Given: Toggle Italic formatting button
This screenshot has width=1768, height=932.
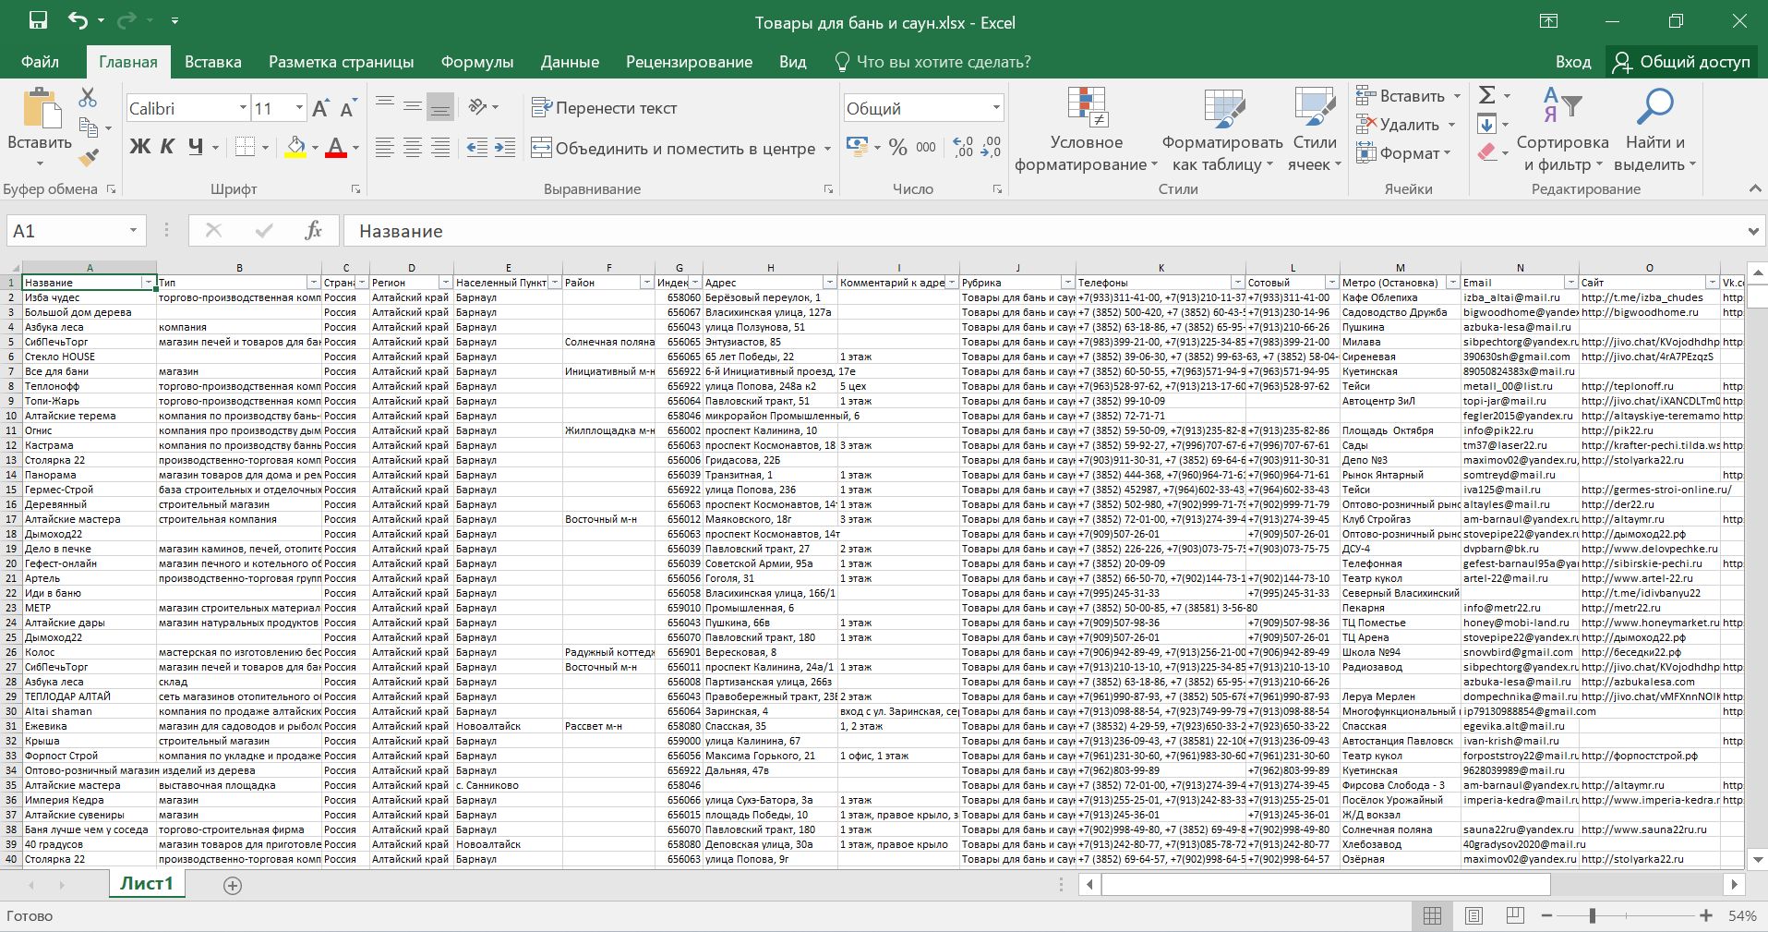Looking at the screenshot, I should click(167, 147).
